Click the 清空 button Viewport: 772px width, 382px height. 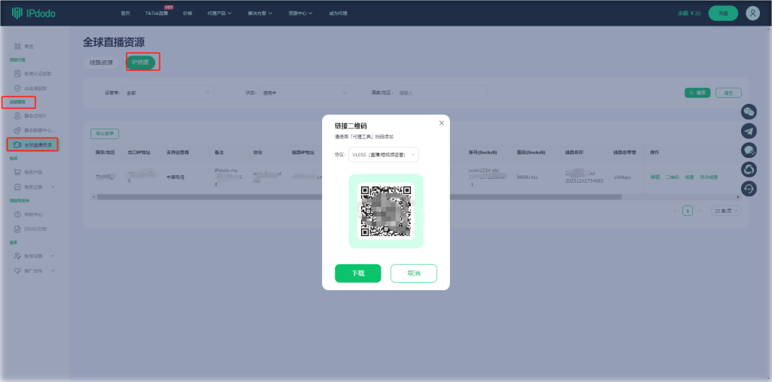point(729,92)
